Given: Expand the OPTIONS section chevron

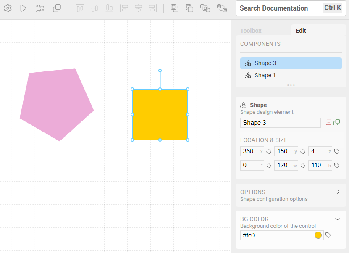Looking at the screenshot, I should coord(338,192).
